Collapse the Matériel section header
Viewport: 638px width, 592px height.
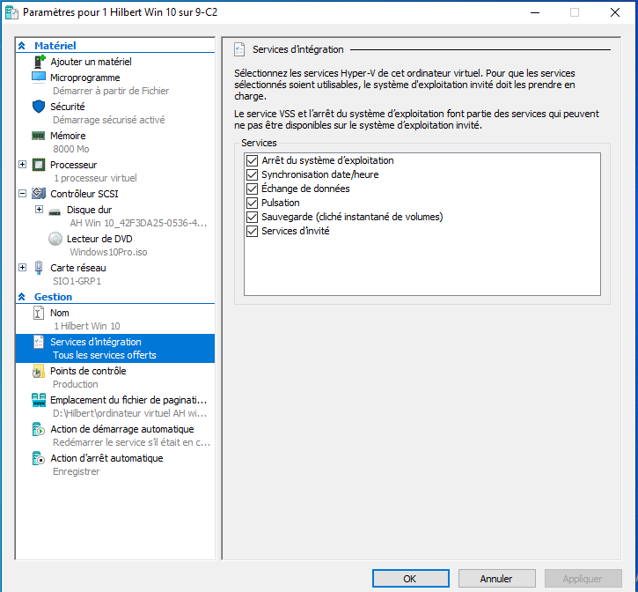pyautogui.click(x=22, y=46)
